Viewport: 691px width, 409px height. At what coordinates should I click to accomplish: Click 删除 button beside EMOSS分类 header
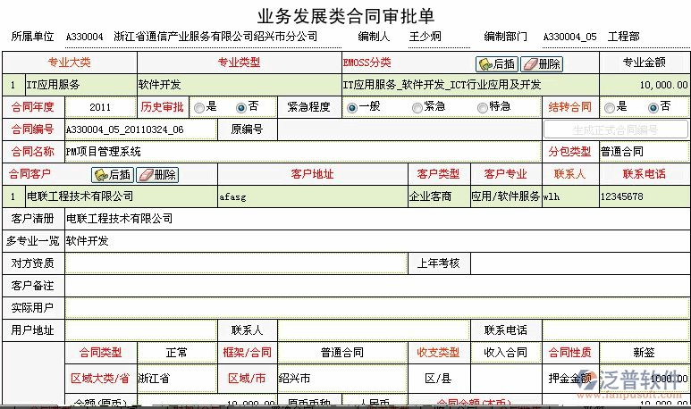click(x=542, y=63)
